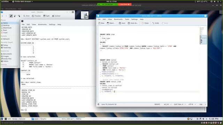The height and width of the screenshot is (125, 223).
Task: Toggle Split view in Dolphin toolbar
Action: click(x=46, y=16)
